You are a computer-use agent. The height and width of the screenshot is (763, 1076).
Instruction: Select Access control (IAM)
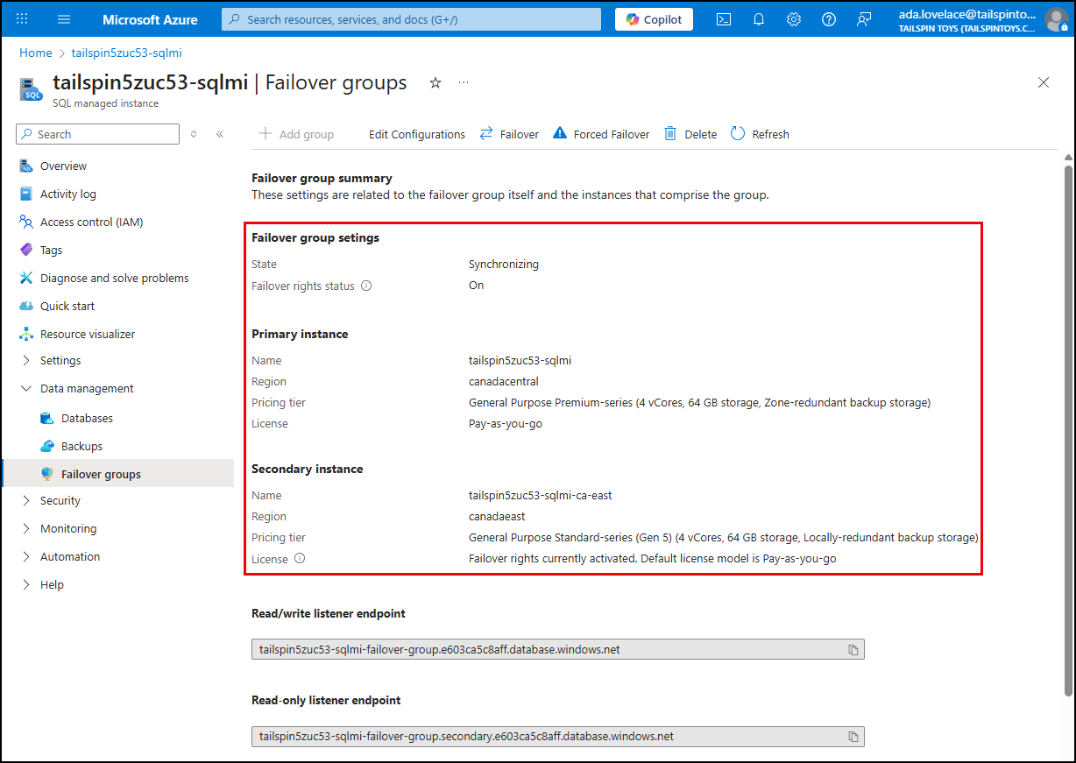(90, 222)
